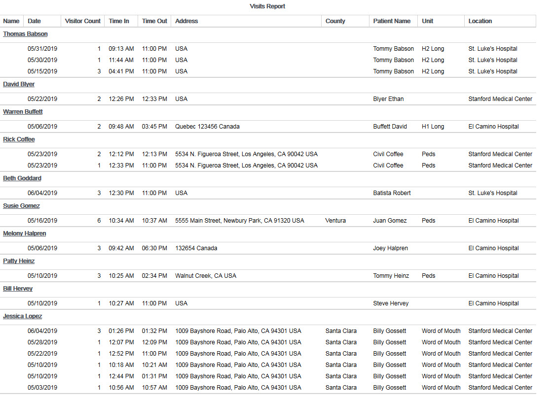Click the 06:30 PM time out cell

[x=154, y=248]
